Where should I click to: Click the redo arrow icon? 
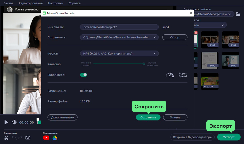(20, 138)
